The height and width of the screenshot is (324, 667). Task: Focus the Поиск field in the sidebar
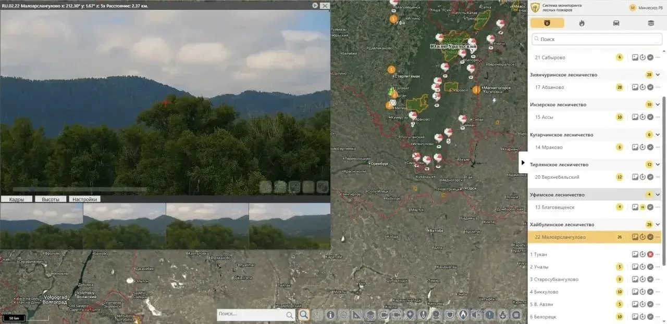pos(597,39)
